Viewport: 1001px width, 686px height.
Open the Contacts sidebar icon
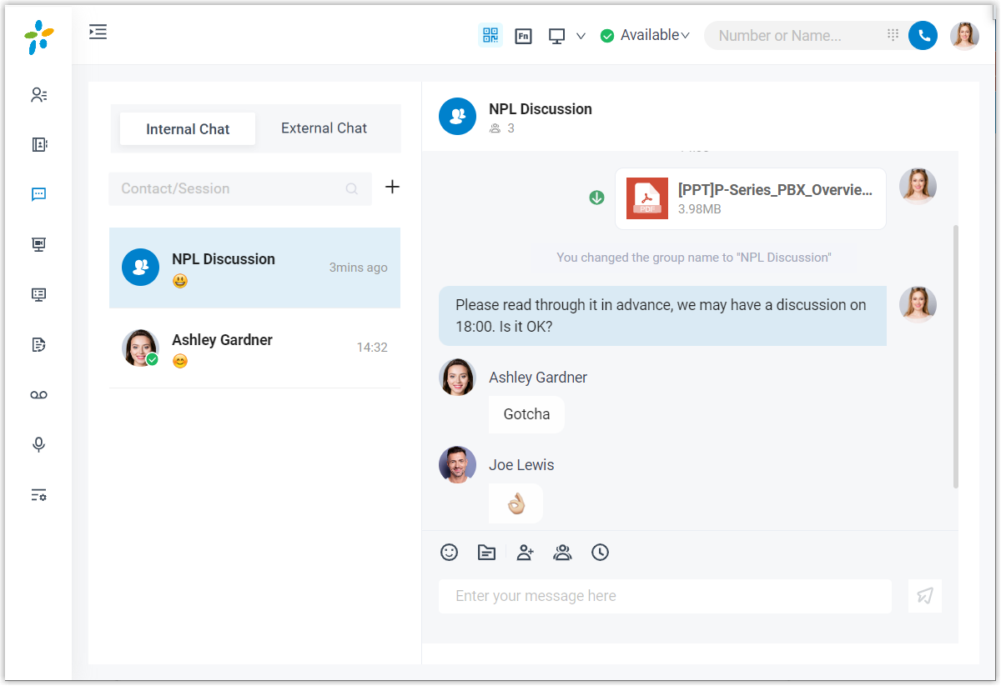click(38, 95)
